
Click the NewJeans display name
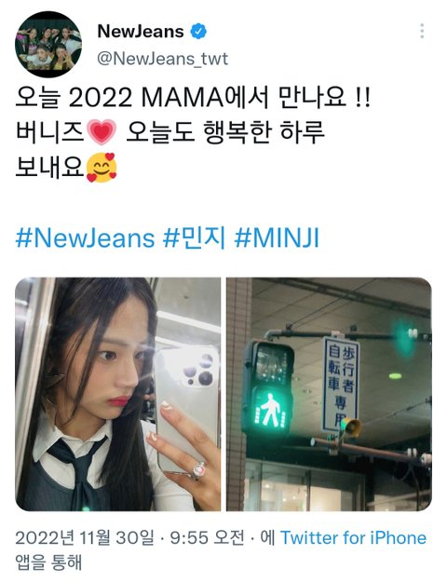(141, 32)
